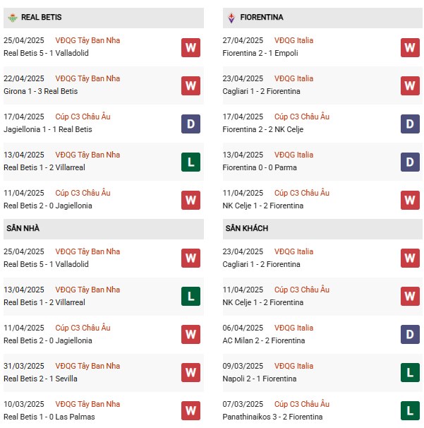Select the SÂN KHÁCH section header
Viewport: 424px width, 428px height.
coord(322,229)
